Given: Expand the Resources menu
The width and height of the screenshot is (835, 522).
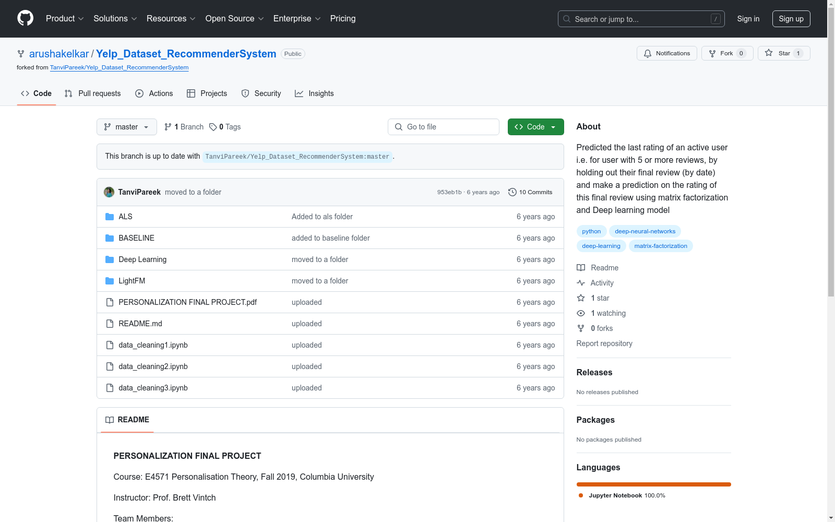Looking at the screenshot, I should click(171, 19).
